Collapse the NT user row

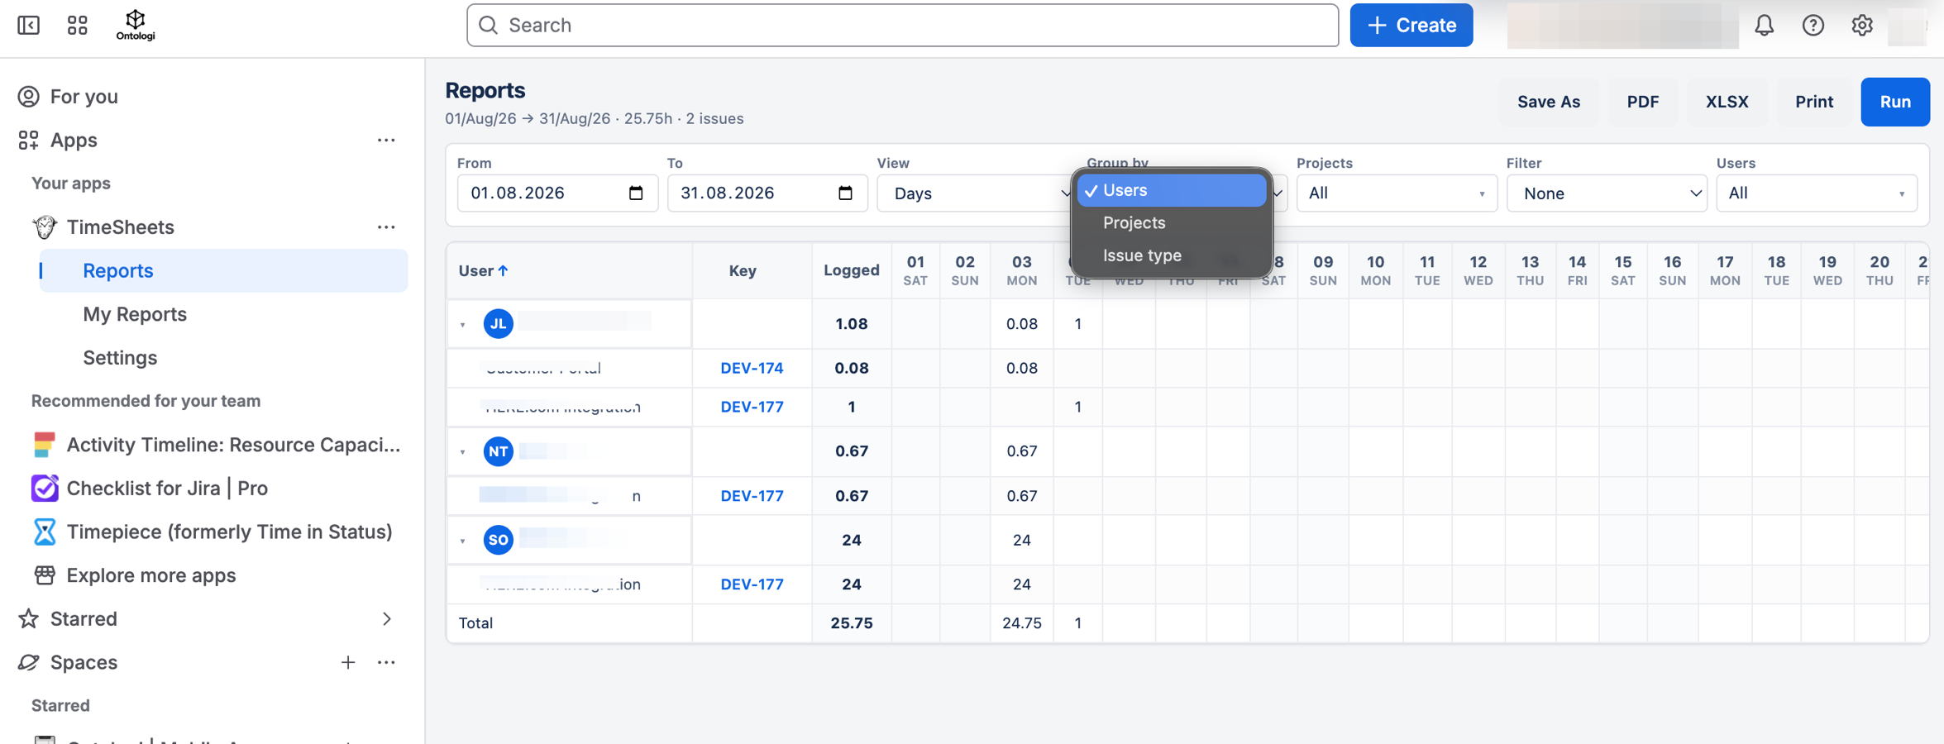463,452
